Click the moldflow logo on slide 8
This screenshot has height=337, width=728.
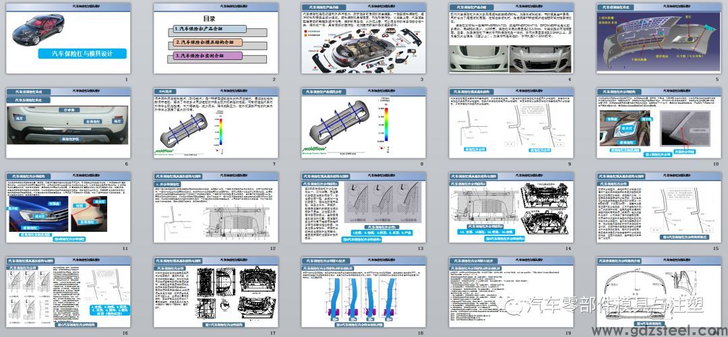tap(314, 150)
